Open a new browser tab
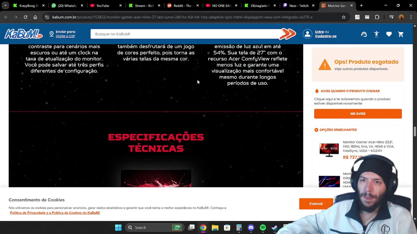 coord(361,6)
